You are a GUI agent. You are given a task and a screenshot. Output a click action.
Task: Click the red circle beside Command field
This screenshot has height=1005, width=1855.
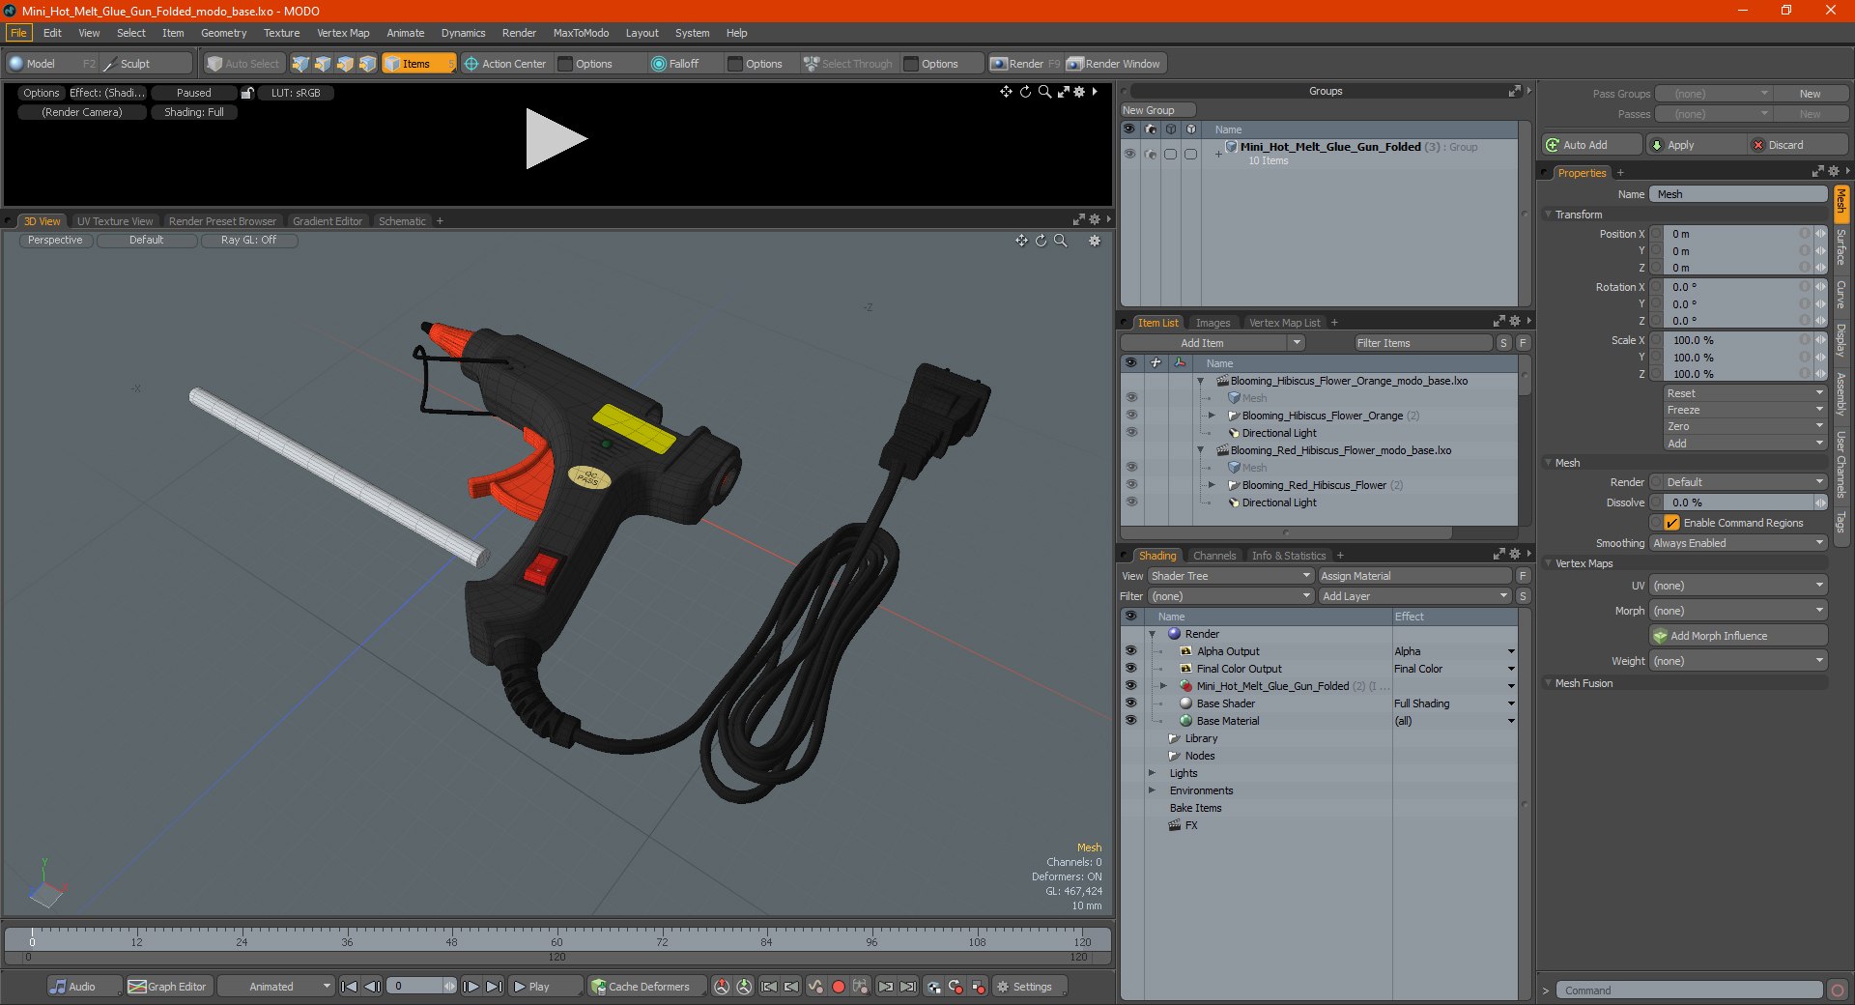(x=1838, y=991)
